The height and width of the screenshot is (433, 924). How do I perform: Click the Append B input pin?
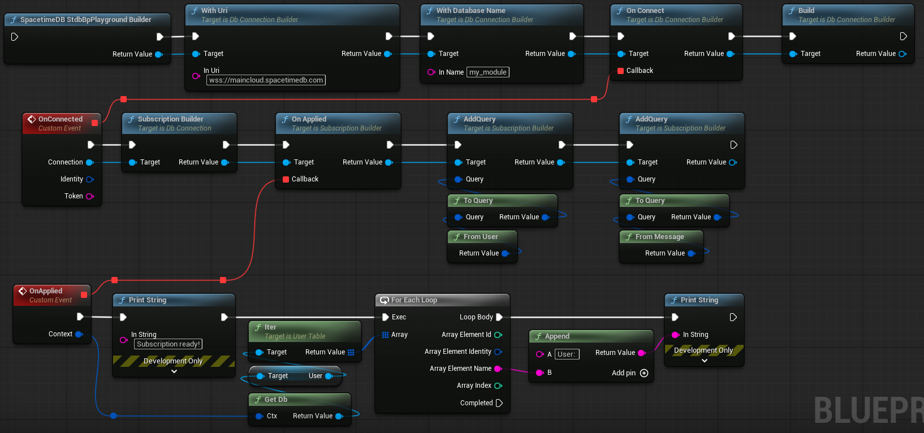point(539,373)
